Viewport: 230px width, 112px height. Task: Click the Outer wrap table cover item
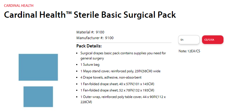pos(123,99)
